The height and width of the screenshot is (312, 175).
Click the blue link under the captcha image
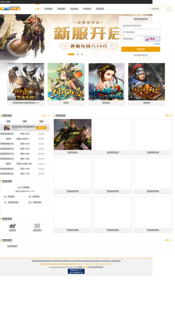(x=157, y=44)
